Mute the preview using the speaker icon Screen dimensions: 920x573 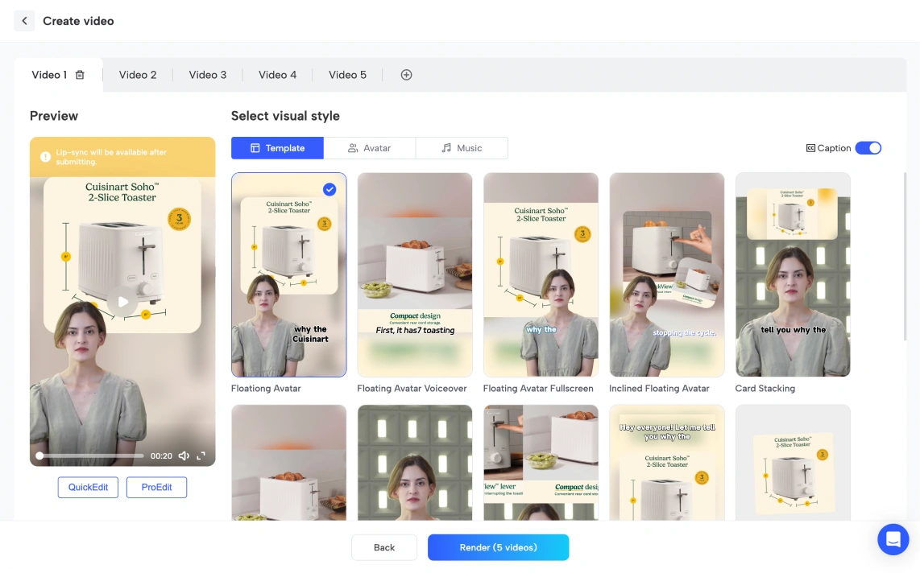pos(184,456)
